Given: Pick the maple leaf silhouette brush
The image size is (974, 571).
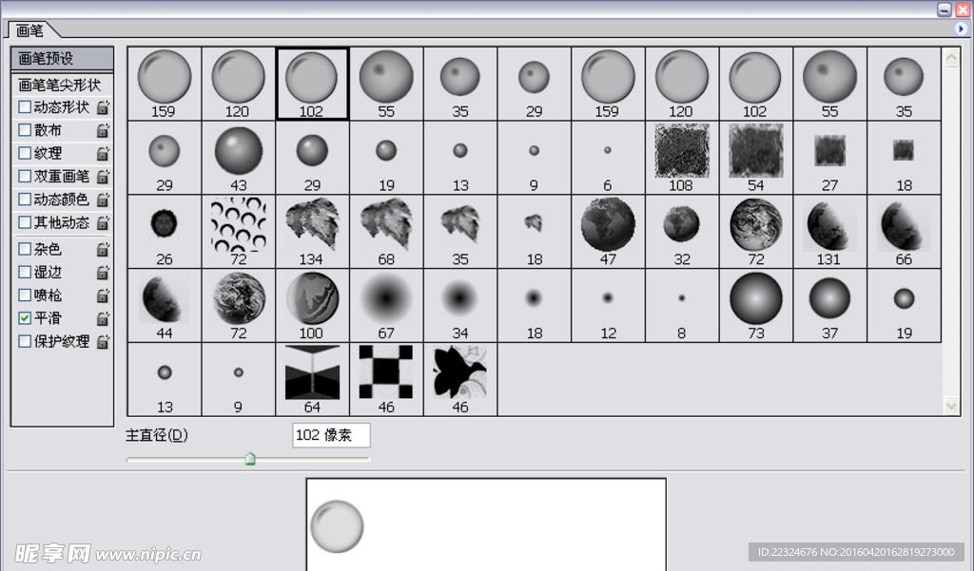Looking at the screenshot, I should [459, 378].
